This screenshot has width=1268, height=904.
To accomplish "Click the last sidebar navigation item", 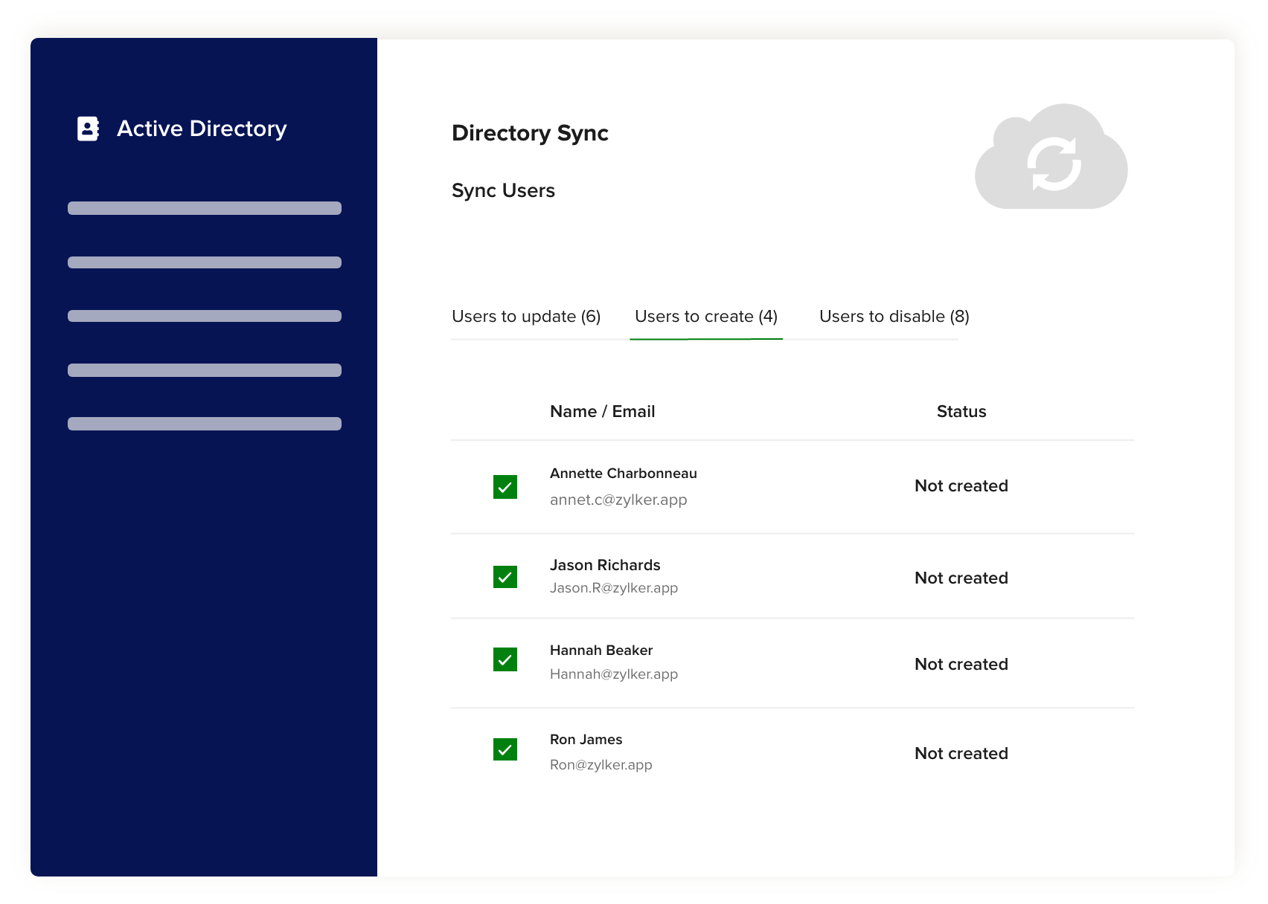I will pyautogui.click(x=205, y=424).
